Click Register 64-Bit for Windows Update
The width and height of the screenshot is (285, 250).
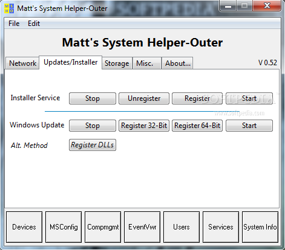pos(197,126)
